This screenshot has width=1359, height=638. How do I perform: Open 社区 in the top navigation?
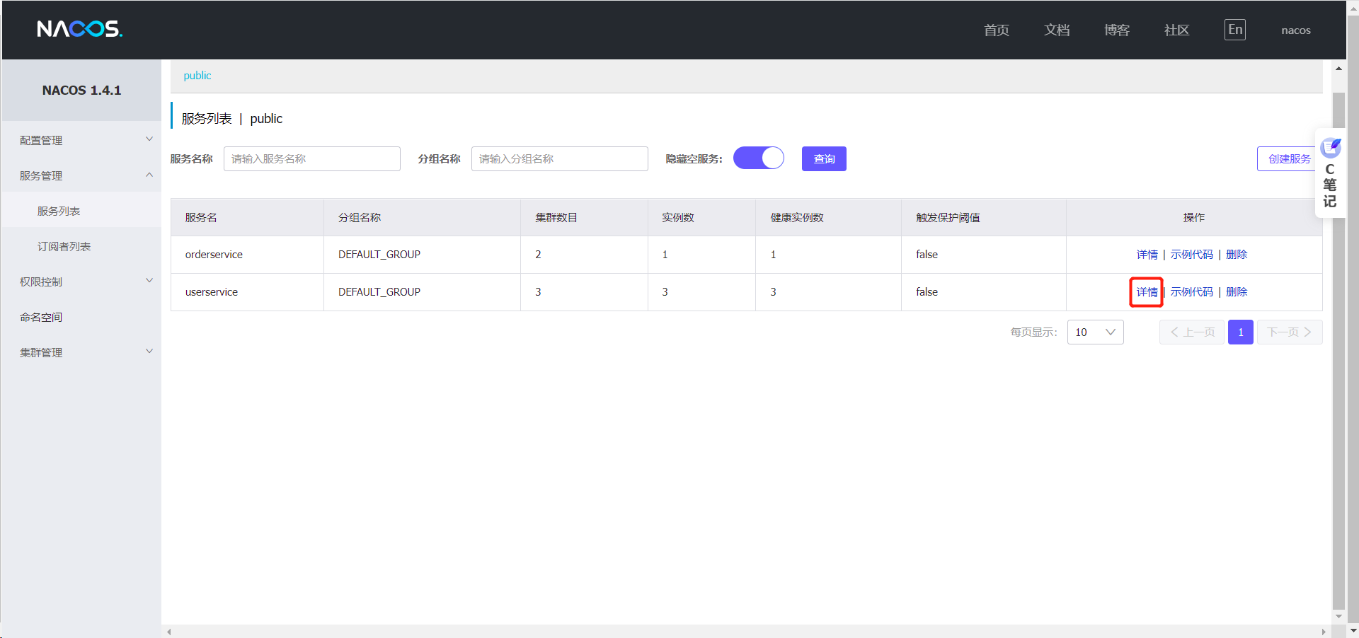point(1177,30)
